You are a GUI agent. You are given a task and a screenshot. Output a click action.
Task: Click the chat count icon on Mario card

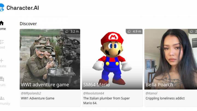129,32
